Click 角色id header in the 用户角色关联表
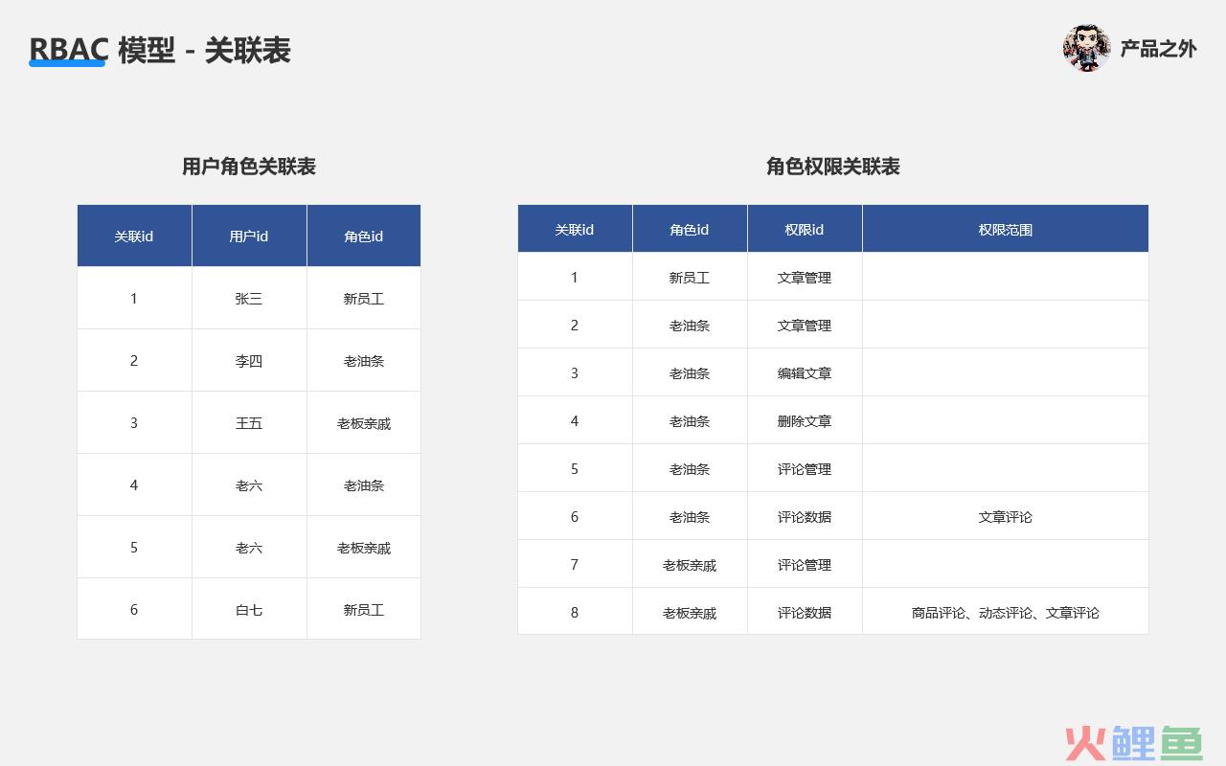1226x766 pixels. click(x=364, y=236)
